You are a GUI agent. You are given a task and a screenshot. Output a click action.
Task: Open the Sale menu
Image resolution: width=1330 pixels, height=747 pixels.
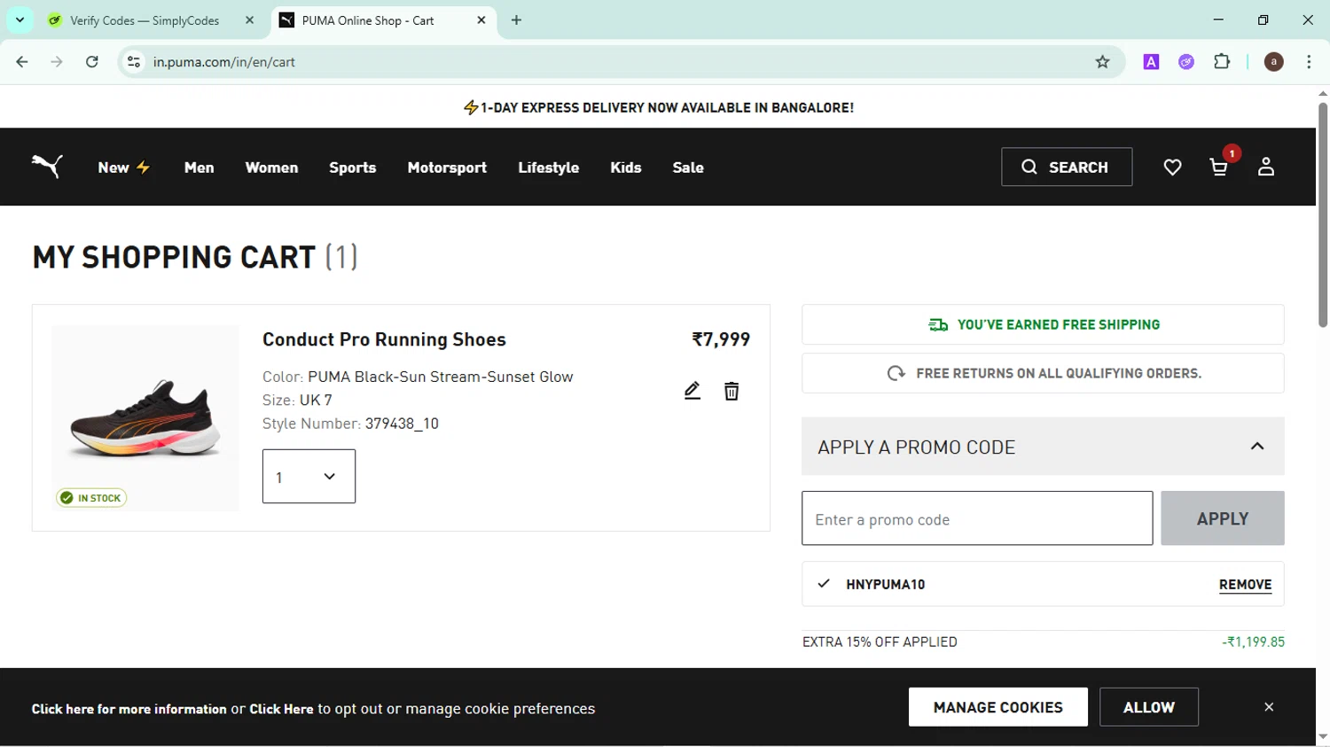[688, 167]
